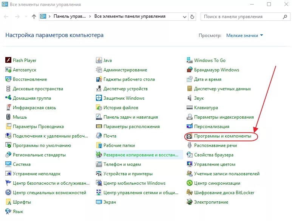Click the Клавиатура keyboard icon
292x221 pixels.
point(190,108)
